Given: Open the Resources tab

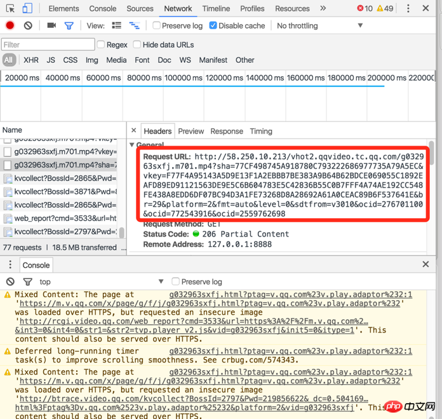Looking at the screenshot, I should [x=292, y=9].
